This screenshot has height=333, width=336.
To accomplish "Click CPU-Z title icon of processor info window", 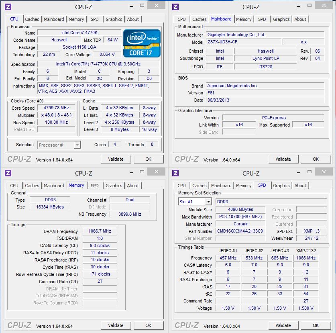I will pos(8,7).
